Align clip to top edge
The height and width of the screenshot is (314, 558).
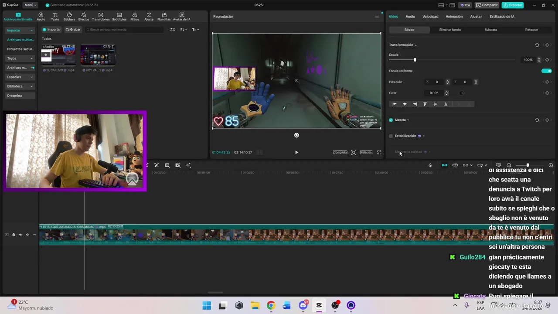pyautogui.click(x=425, y=104)
